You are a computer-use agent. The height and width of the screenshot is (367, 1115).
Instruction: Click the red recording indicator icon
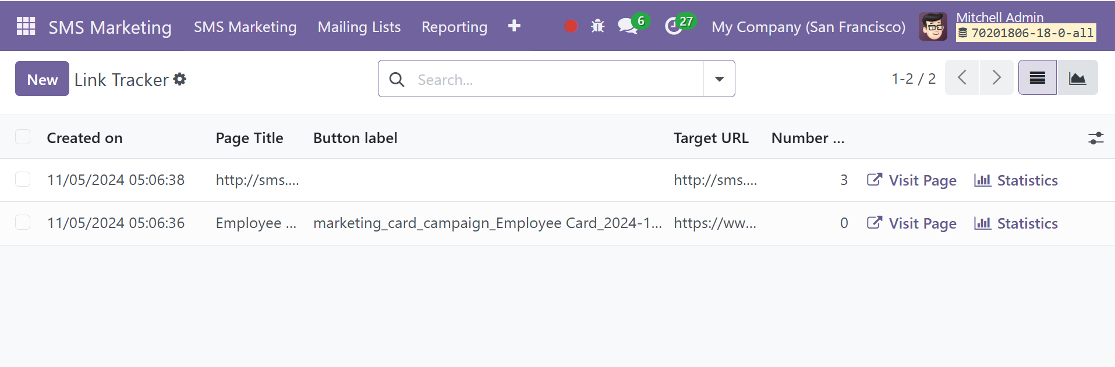(x=571, y=26)
